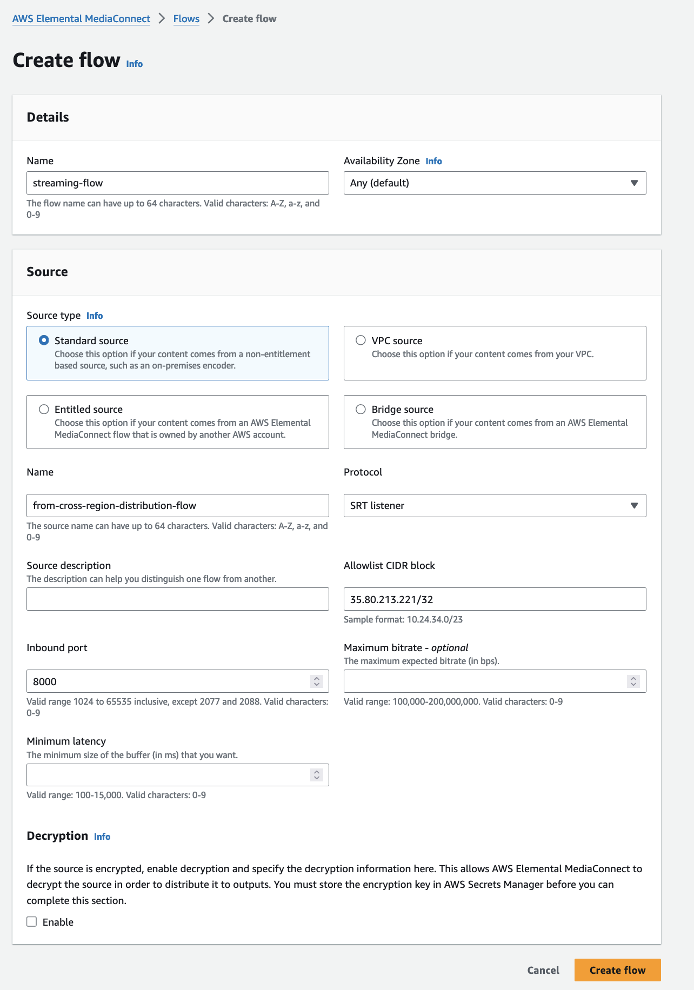Open the Protocol SRT listener dropdown
Screen dimensions: 694x990
[x=495, y=506]
